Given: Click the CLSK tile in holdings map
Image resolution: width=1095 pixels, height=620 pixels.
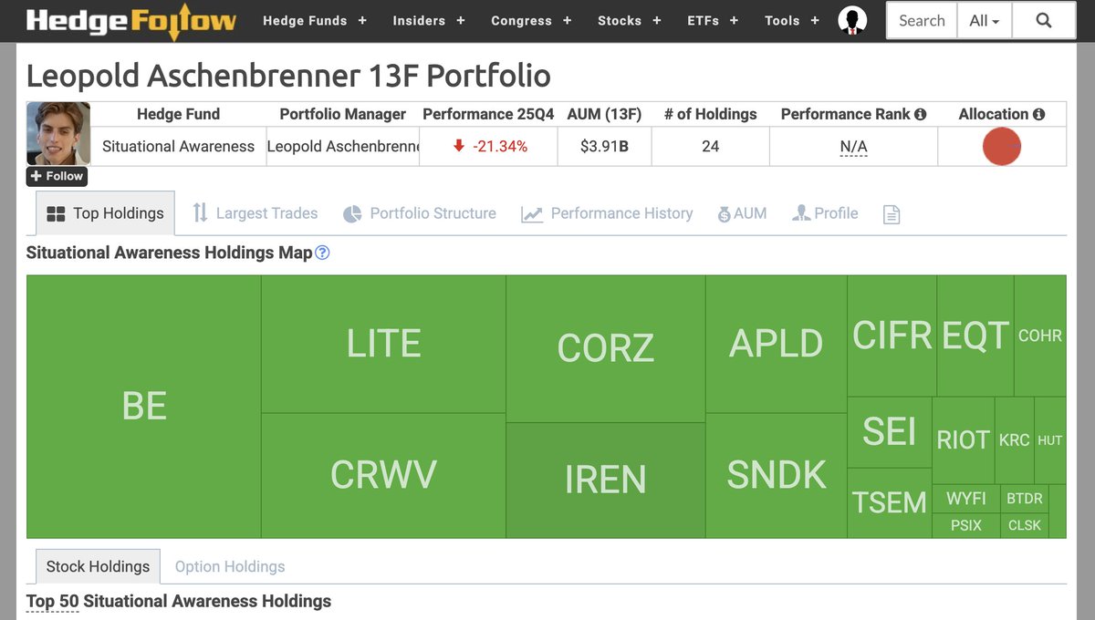Looking at the screenshot, I should (1025, 525).
